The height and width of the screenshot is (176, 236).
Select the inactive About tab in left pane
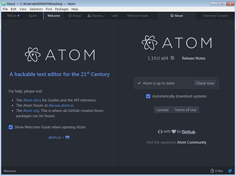[x=75, y=16]
